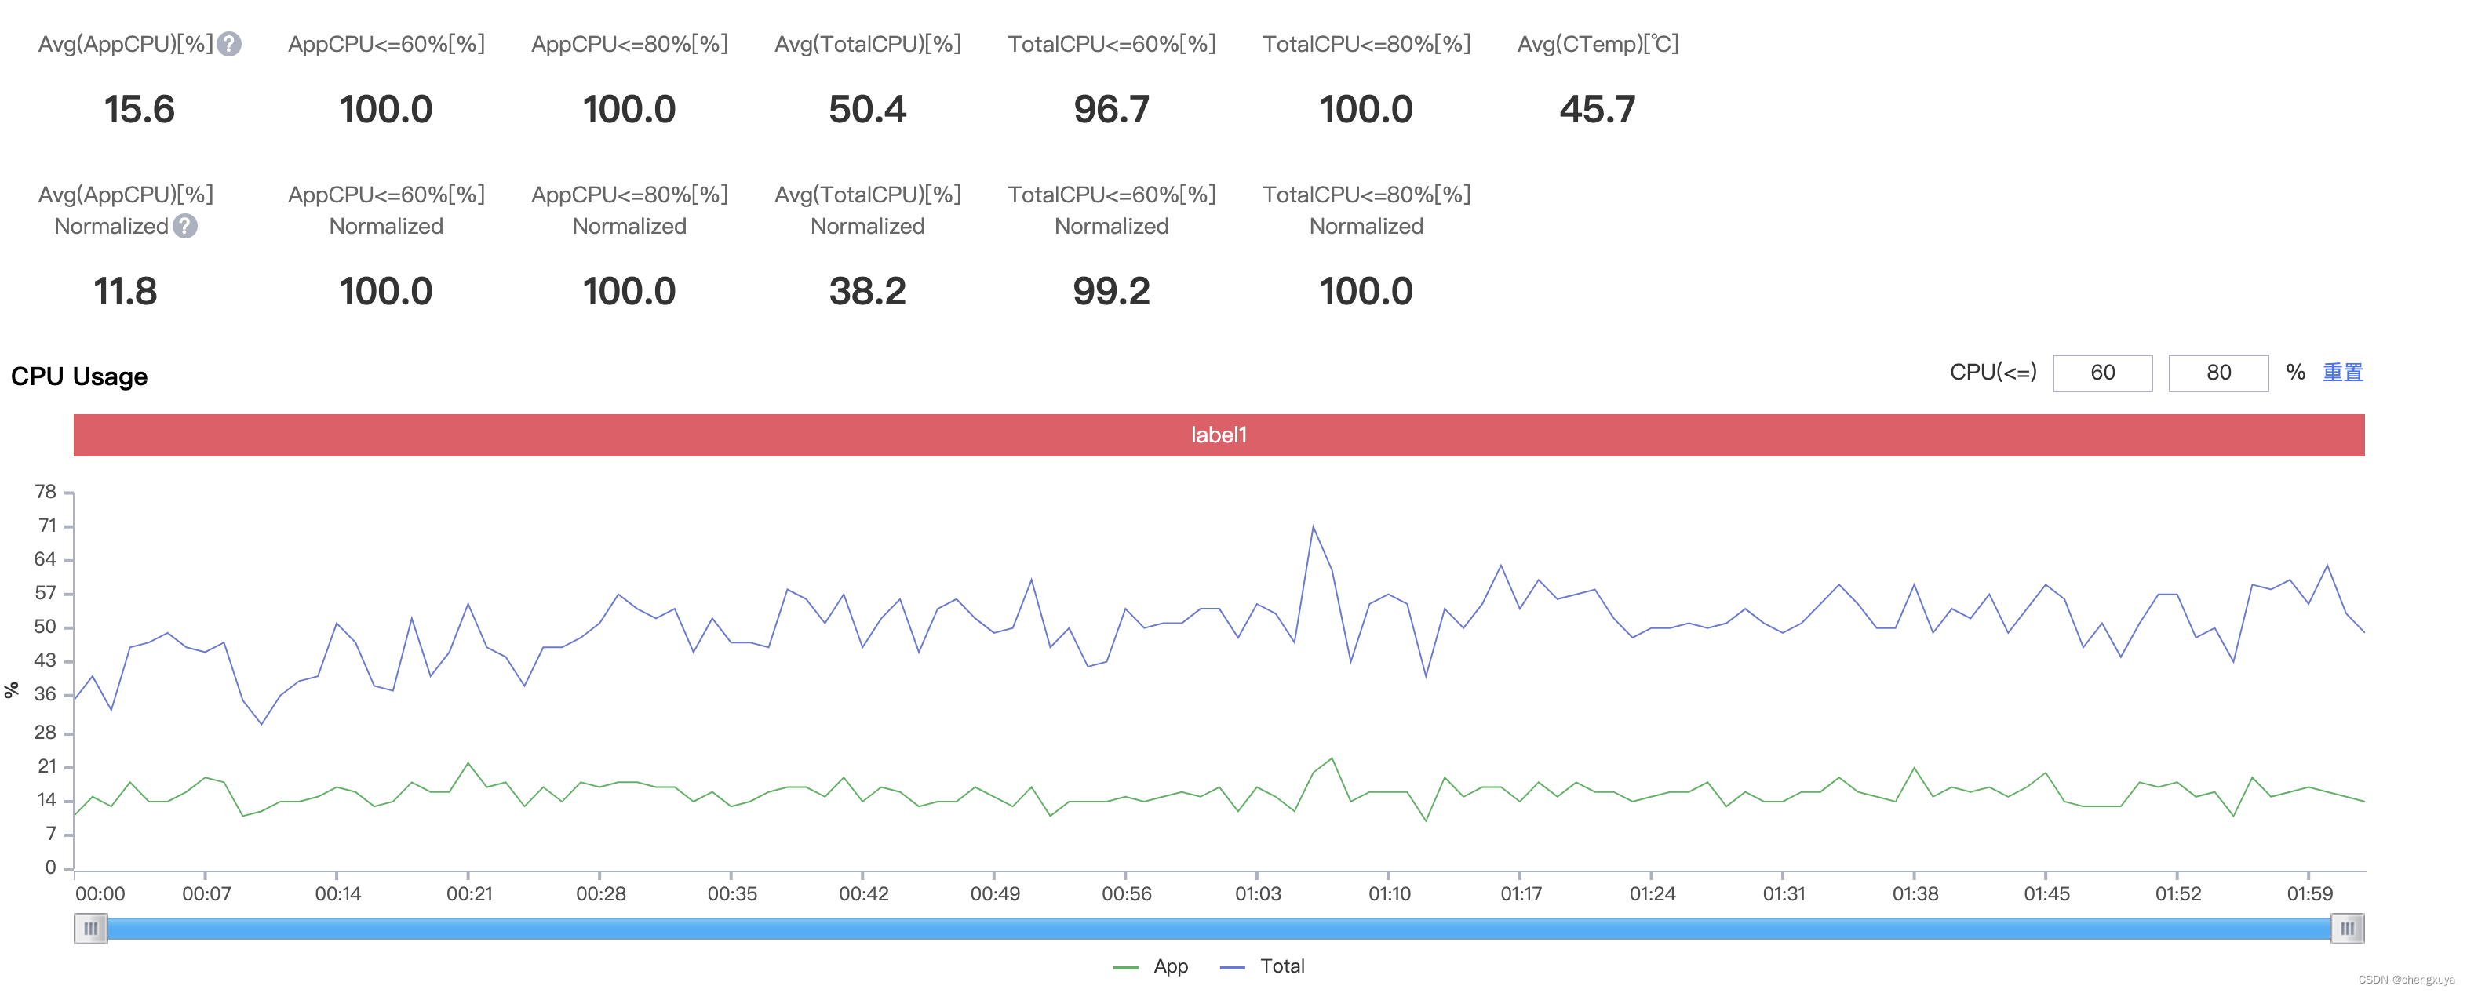Click the red label1 bar
Viewport: 2467px width, 993px height.
[x=1218, y=435]
